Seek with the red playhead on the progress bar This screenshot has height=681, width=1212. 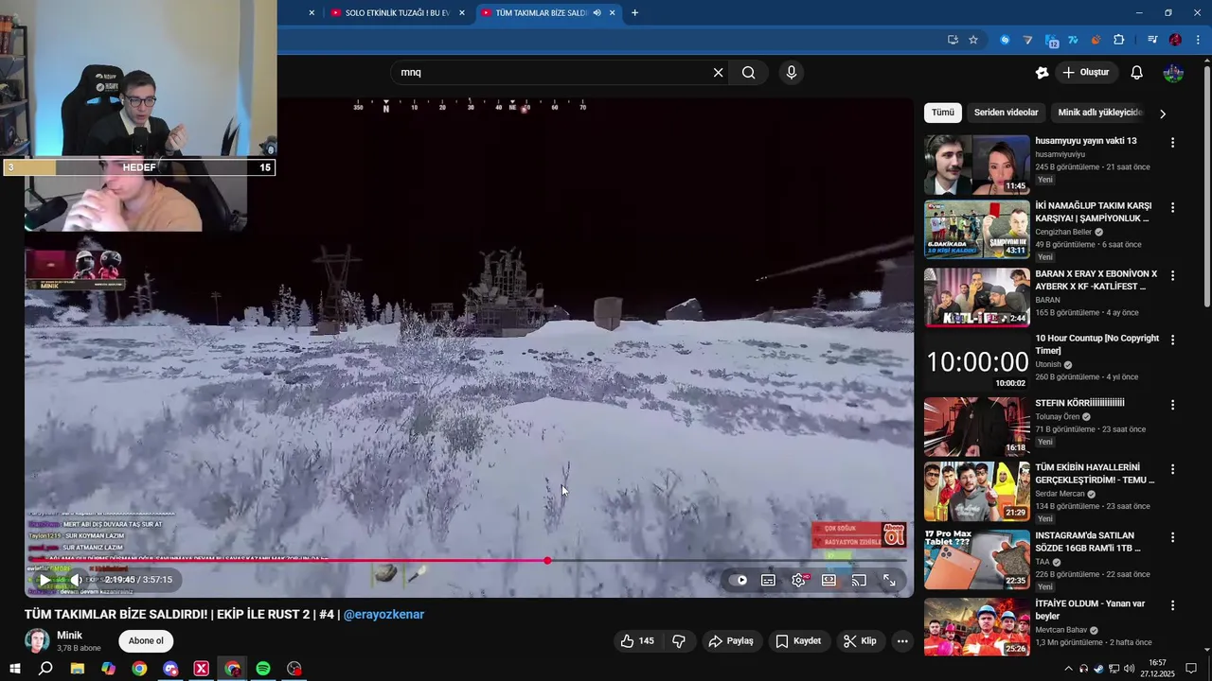tap(547, 561)
